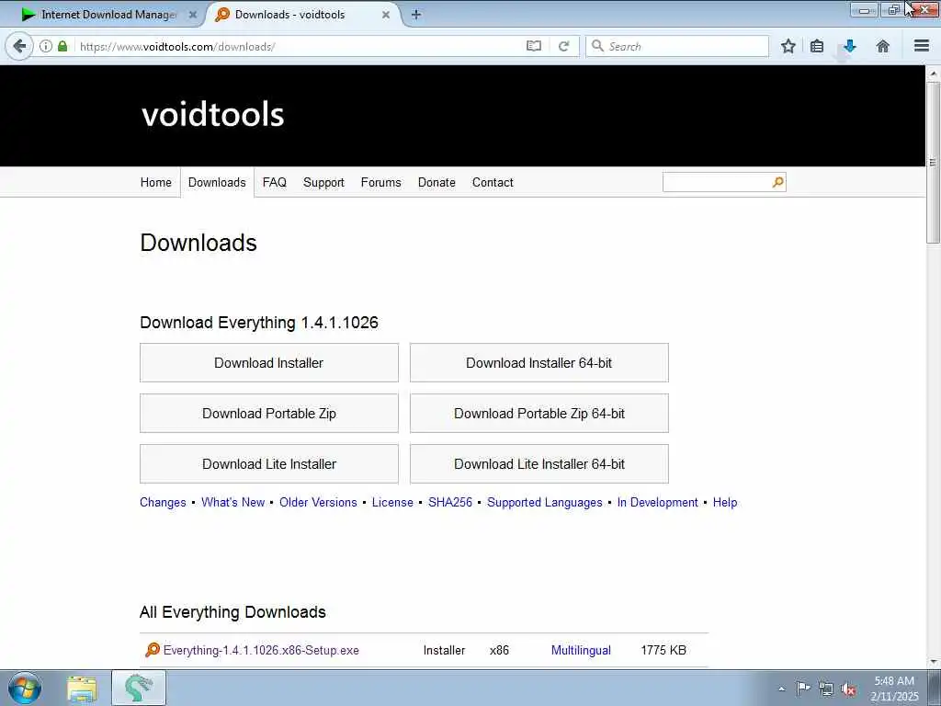
Task: Focus the Firefox Search box
Action: click(x=677, y=46)
